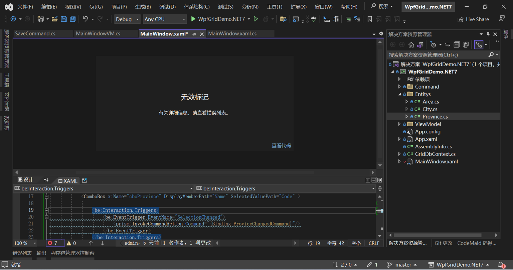
Task: Click Sync with Active Document icon
Action: (x=448, y=45)
